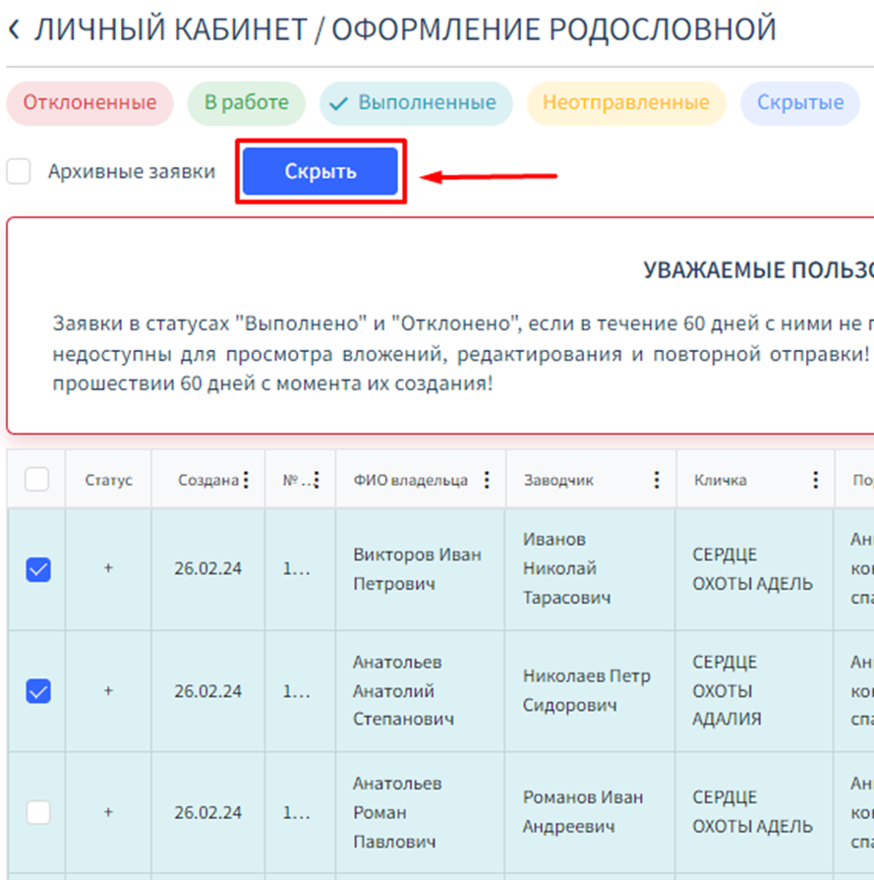Open the Заводчик column three-dot menu
874x880 pixels.
pyautogui.click(x=657, y=480)
